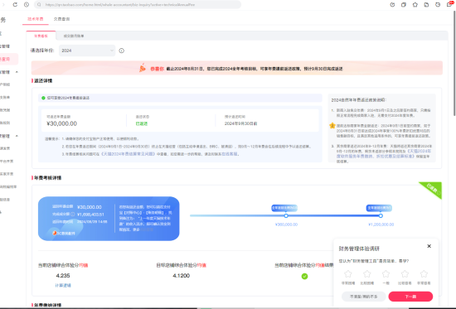The height and width of the screenshot is (309, 456).
Task: Open the 计算逻辑 link
Action: pyautogui.click(x=63, y=286)
